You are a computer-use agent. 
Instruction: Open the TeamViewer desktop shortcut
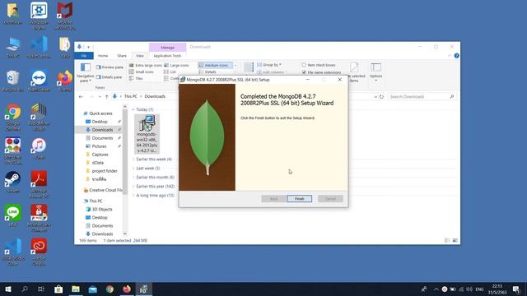click(x=39, y=81)
